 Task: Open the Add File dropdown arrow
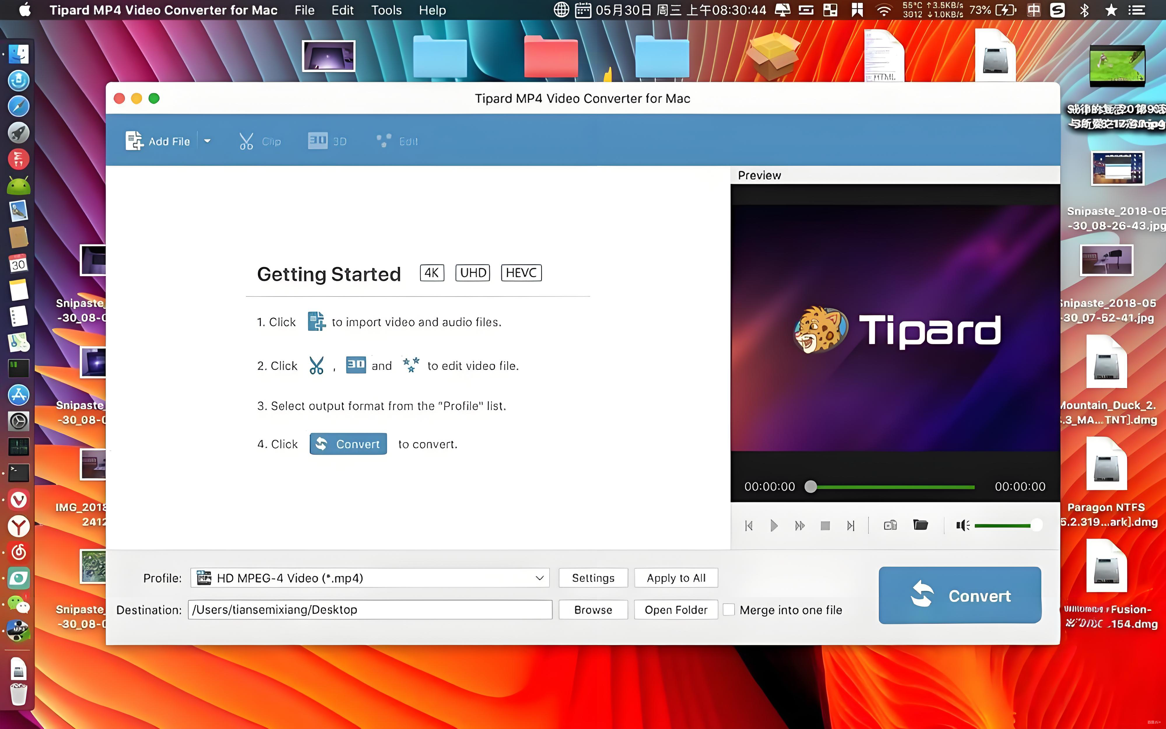(207, 141)
